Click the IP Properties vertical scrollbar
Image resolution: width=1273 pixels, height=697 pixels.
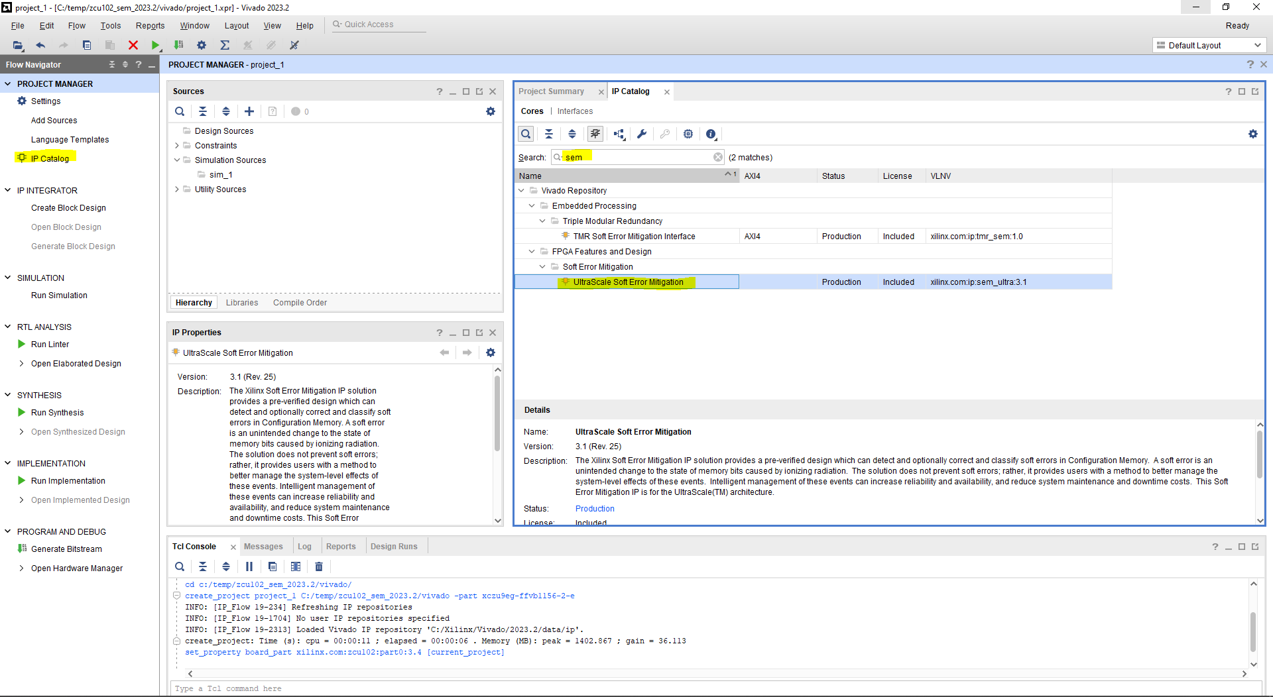[497, 414]
